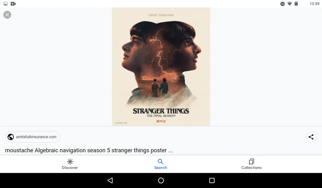Switch to the Discover tab
Image resolution: width=322 pixels, height=188 pixels.
70,164
